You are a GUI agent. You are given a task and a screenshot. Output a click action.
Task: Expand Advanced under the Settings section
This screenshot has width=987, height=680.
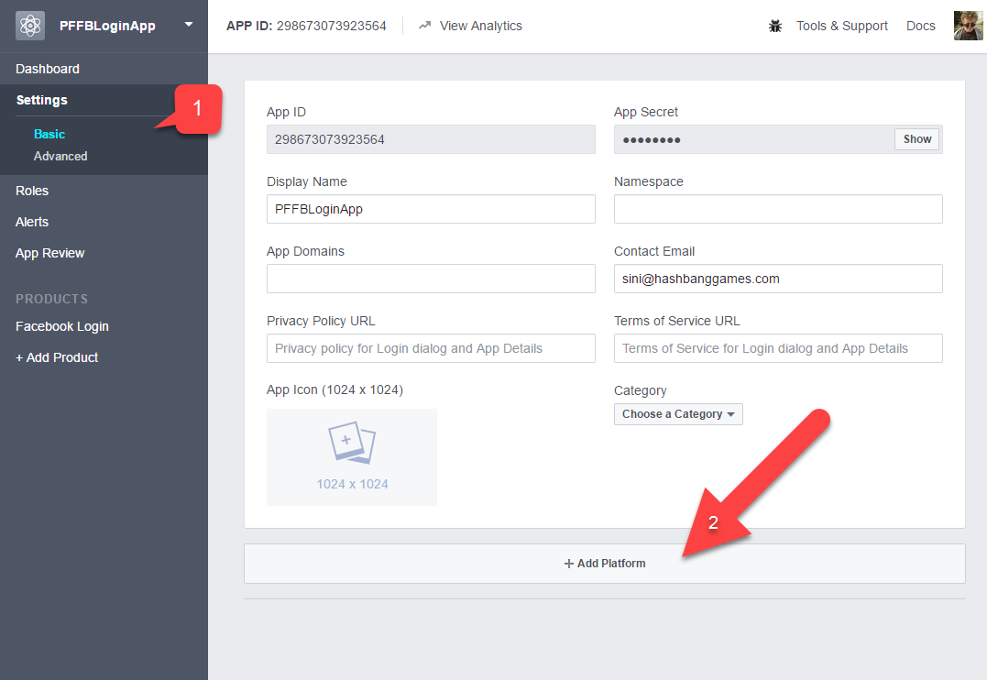tap(60, 156)
